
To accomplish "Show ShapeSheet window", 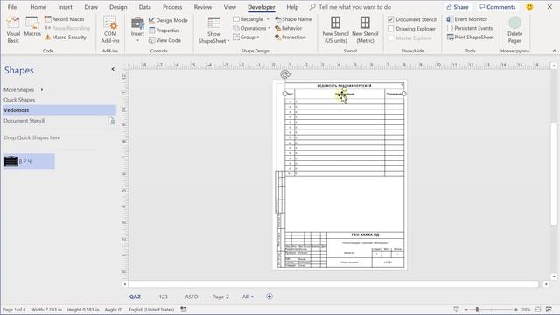I will (213, 30).
